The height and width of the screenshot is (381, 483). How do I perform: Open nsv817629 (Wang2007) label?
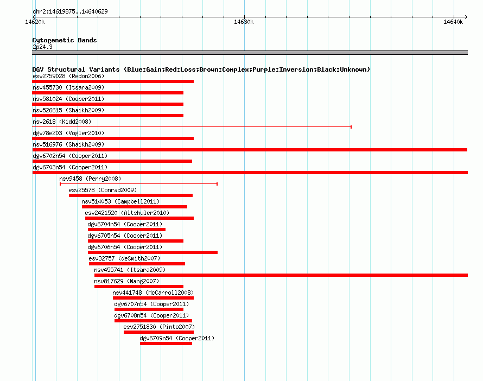126,281
